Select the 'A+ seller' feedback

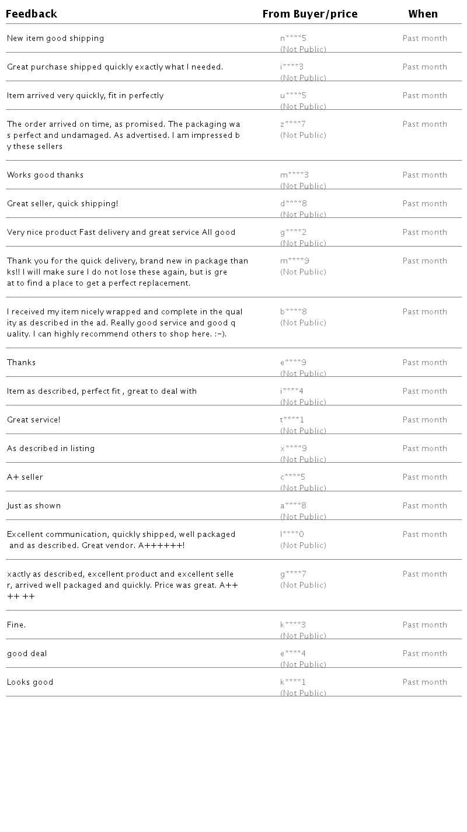click(25, 477)
